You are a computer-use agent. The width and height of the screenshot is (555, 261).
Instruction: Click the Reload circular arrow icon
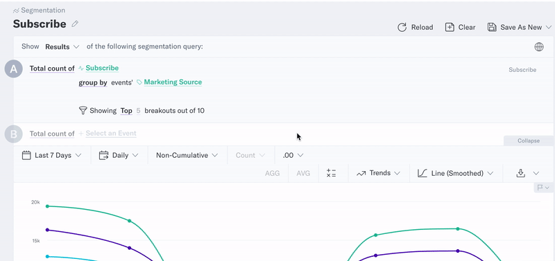(402, 27)
